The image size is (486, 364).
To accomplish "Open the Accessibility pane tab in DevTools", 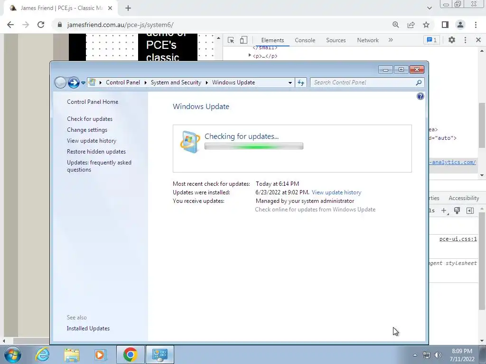I will [x=464, y=198].
